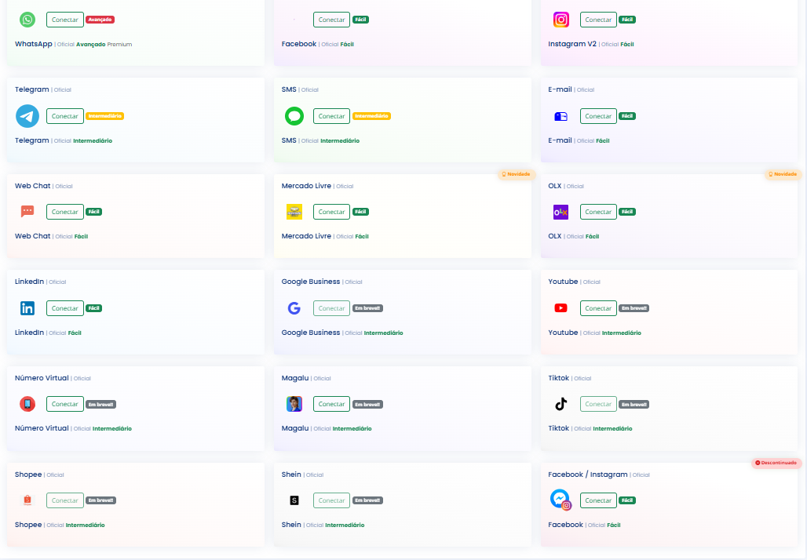Click the Mercado Livre card title
Screen dimensions: 807x560
(x=318, y=186)
